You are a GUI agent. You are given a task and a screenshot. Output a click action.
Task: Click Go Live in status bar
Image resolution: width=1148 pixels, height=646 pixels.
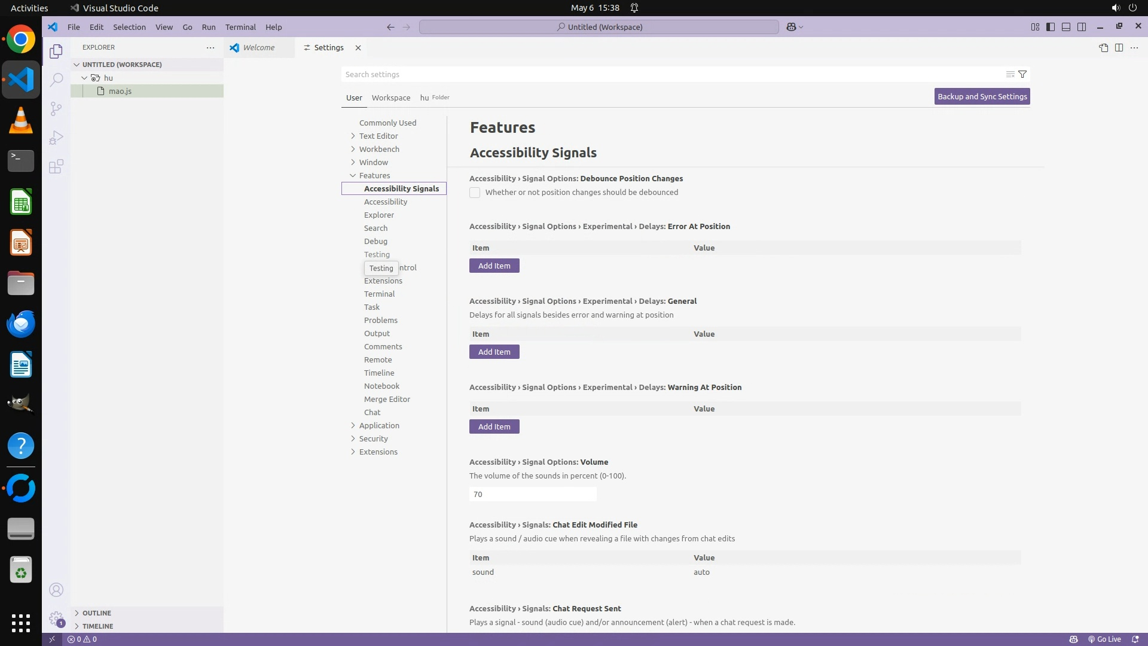click(x=1104, y=639)
